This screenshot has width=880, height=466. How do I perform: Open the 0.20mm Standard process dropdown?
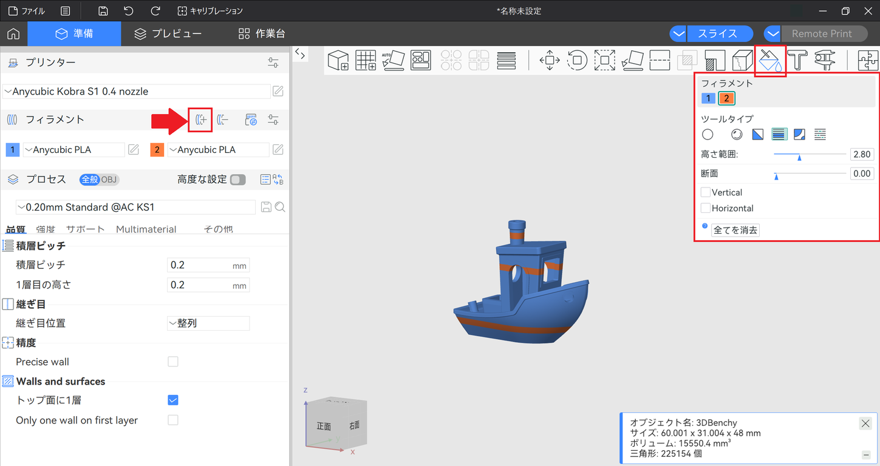[x=135, y=207]
